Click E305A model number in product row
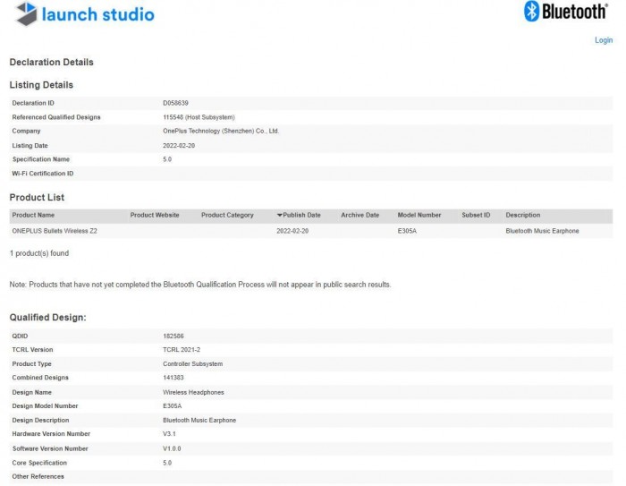Screen dimensions: 626x486 click(x=407, y=231)
